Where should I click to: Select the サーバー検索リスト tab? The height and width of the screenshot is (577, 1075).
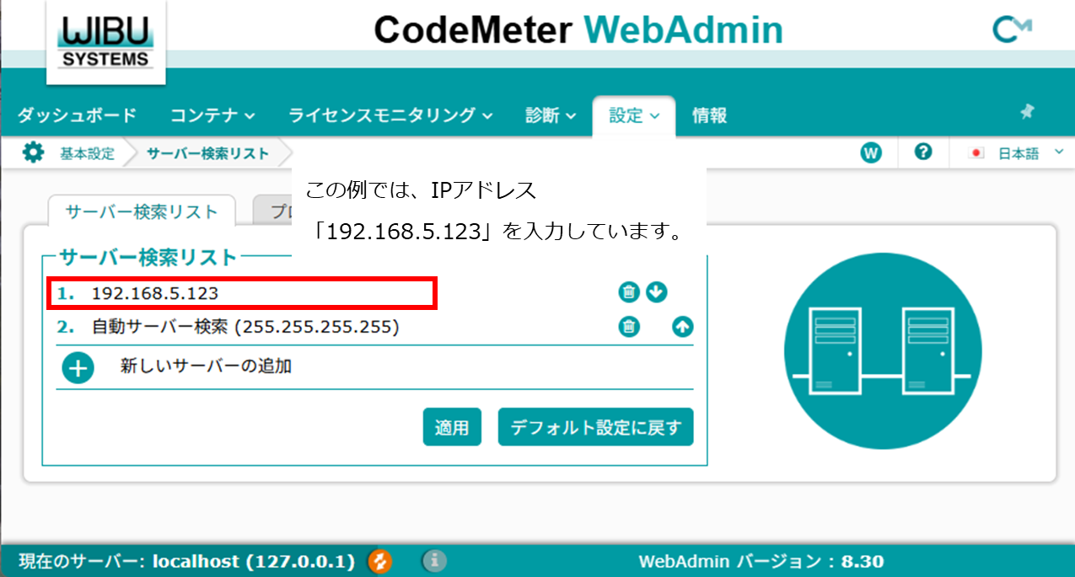(x=142, y=211)
